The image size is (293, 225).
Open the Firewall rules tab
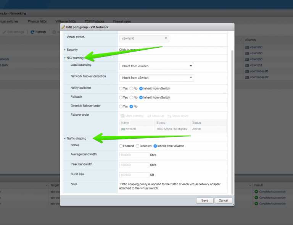122,21
